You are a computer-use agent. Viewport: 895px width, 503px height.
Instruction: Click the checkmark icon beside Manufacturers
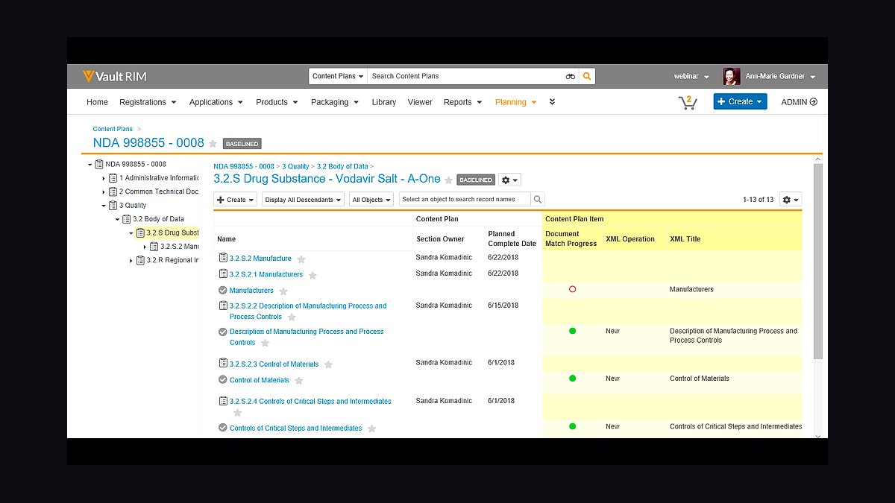coord(222,291)
